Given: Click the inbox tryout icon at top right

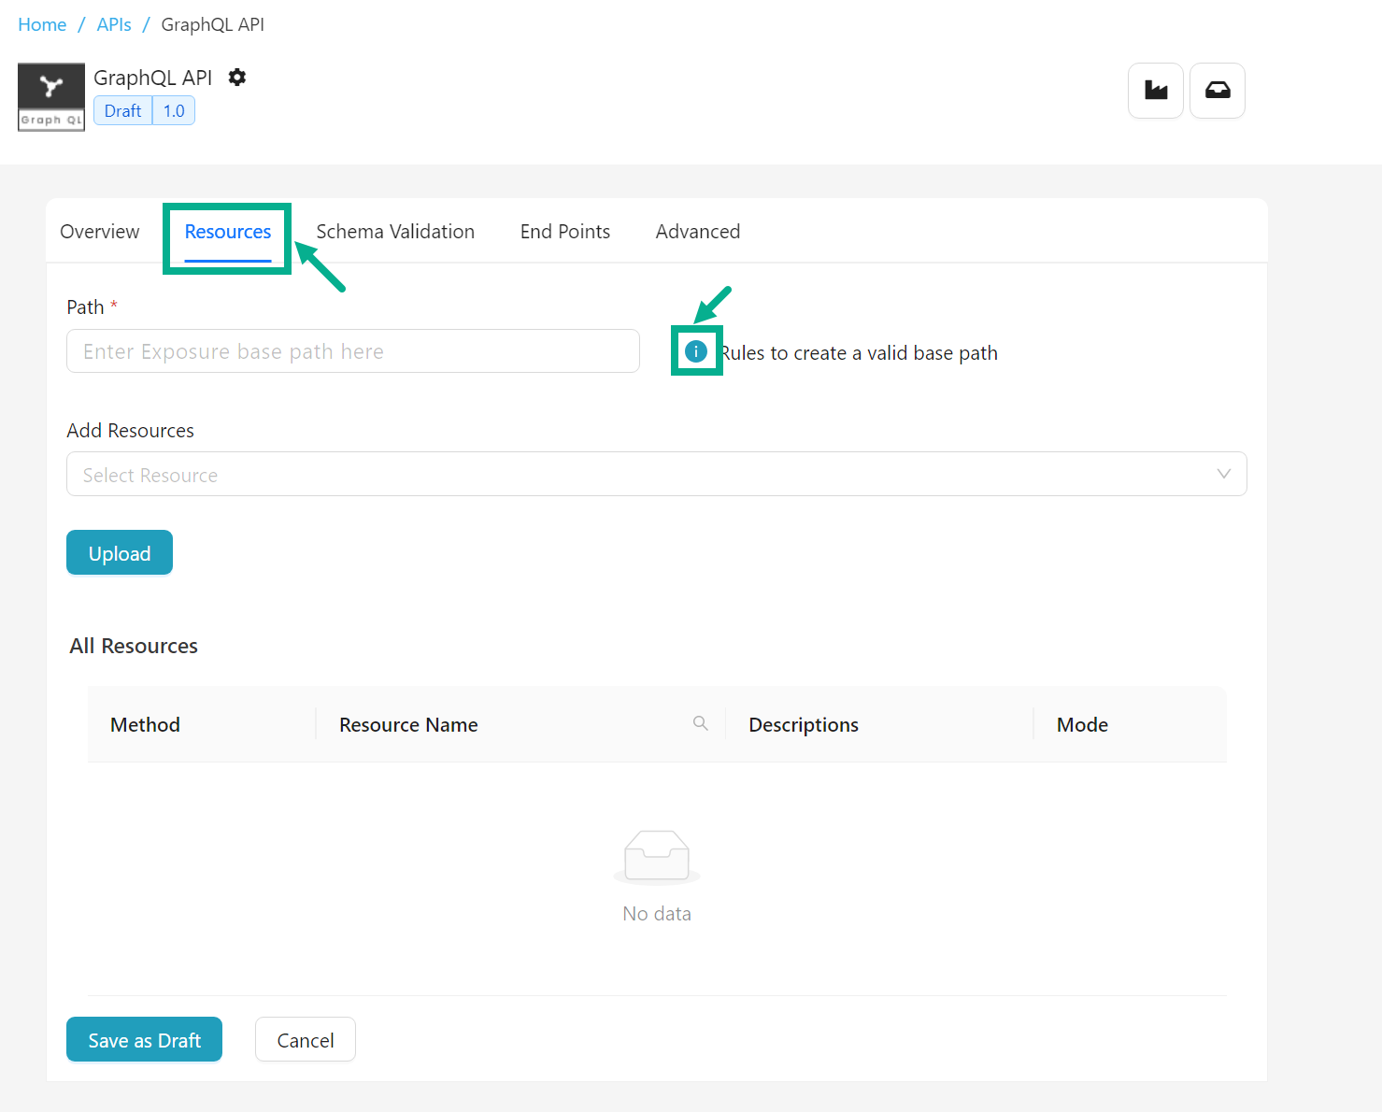Looking at the screenshot, I should tap(1217, 90).
